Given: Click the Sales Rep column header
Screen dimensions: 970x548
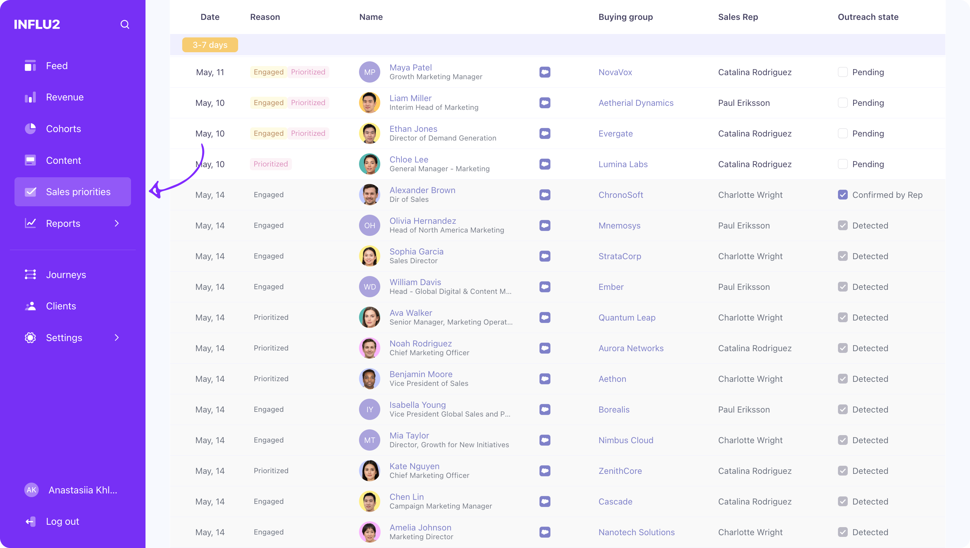Looking at the screenshot, I should 738,17.
